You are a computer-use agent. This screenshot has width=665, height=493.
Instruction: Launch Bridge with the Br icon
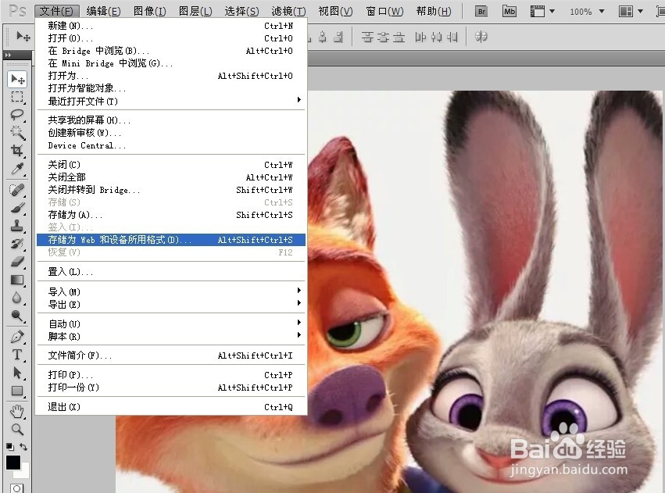coord(481,12)
